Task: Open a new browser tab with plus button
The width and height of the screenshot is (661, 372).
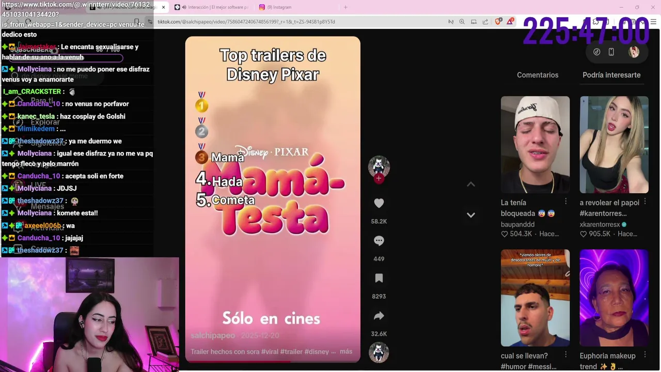Action: pos(345,7)
